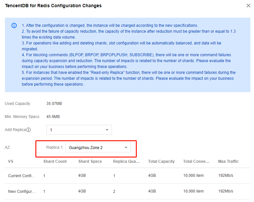
Task: Open the Add Replica count dropdown
Action: point(79,130)
